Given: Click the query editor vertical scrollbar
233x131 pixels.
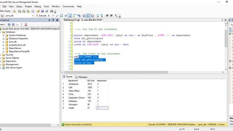Looking at the screenshot, I should click(226, 38).
